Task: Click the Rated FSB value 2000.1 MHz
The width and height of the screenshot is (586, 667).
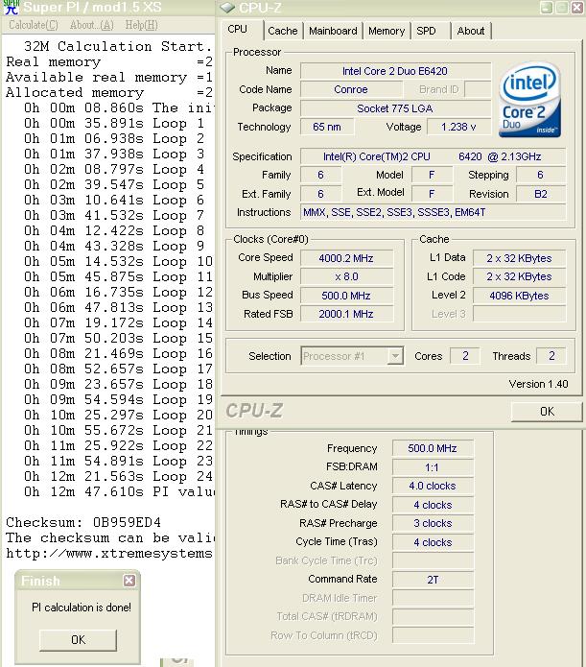Action: point(346,314)
